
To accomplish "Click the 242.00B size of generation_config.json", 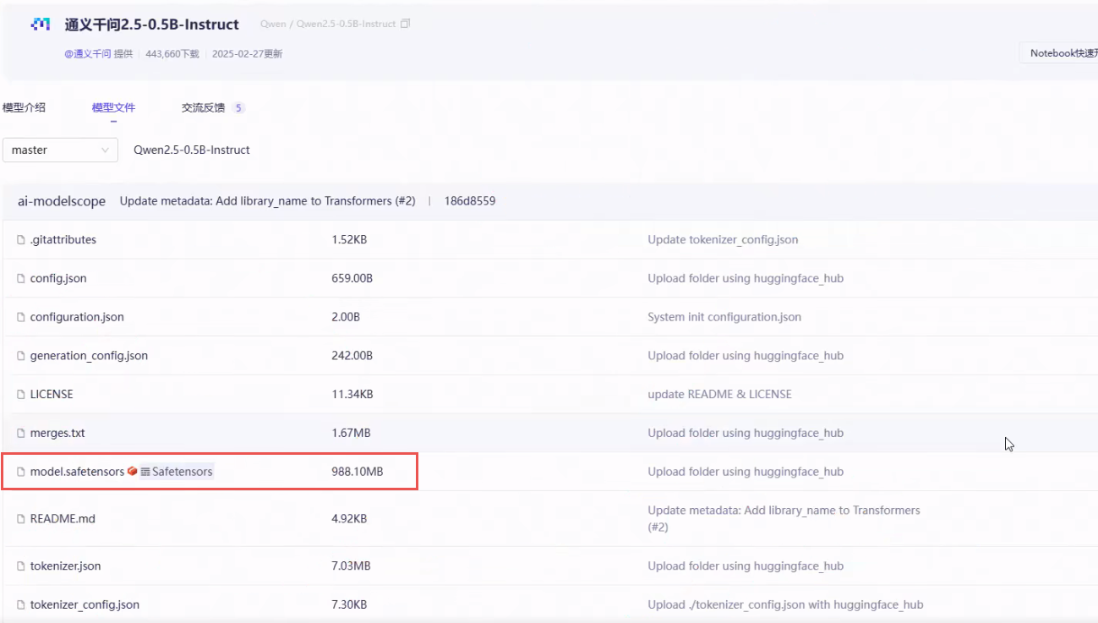I will point(352,356).
